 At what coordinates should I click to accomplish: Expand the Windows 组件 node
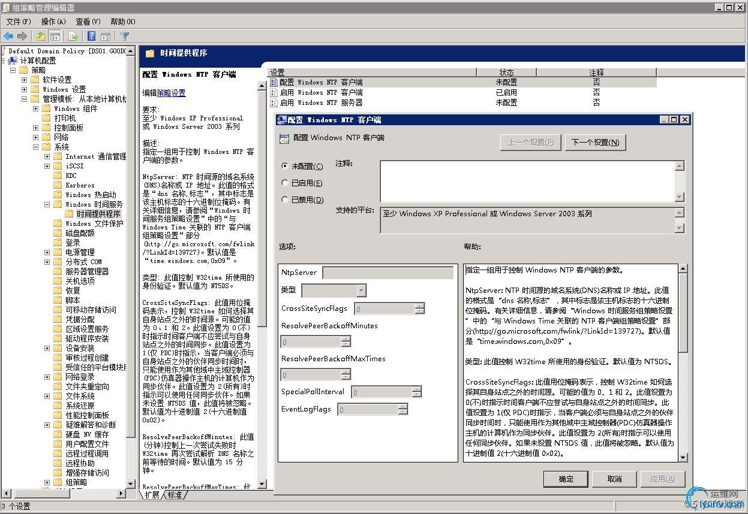(36, 108)
